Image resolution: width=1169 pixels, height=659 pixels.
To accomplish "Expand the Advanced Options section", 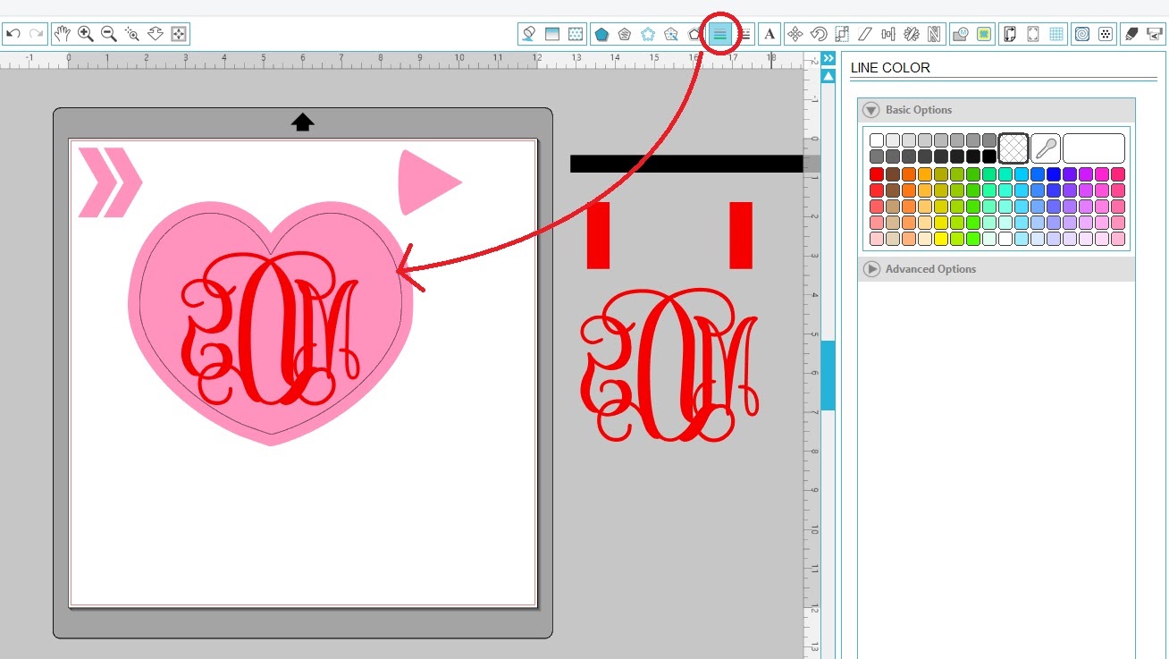I will point(870,269).
